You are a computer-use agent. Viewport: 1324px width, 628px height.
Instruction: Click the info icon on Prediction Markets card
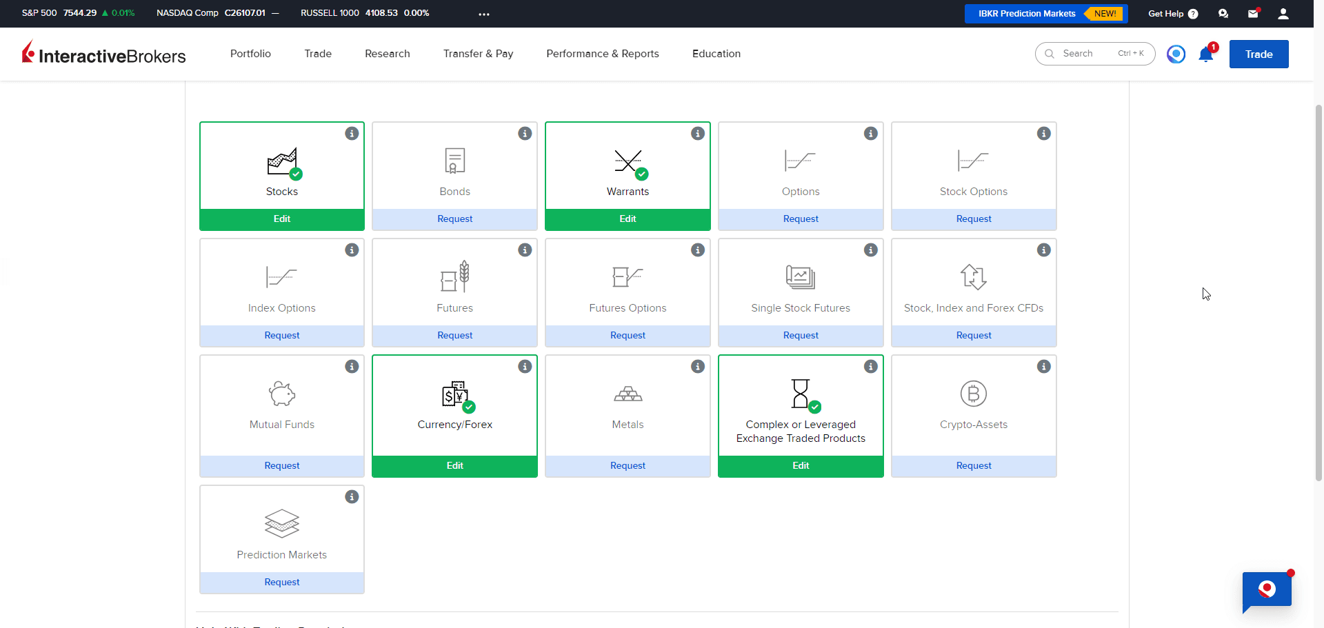pos(352,497)
